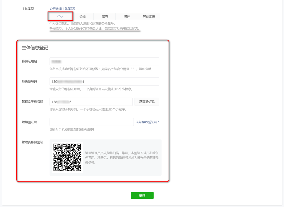Click the 主体信息登记 section heading
This screenshot has width=284, height=207.
[35, 48]
